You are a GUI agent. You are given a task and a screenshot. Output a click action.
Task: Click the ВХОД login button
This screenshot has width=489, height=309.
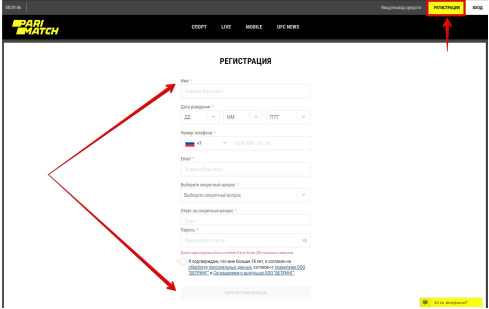[477, 8]
